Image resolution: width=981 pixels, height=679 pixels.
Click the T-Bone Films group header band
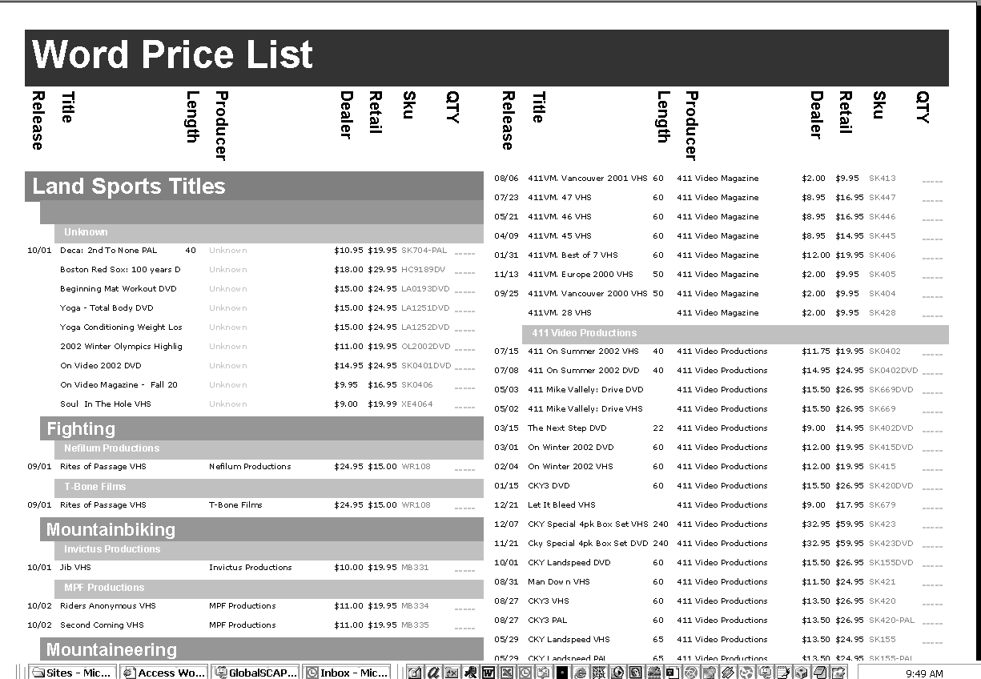click(269, 487)
